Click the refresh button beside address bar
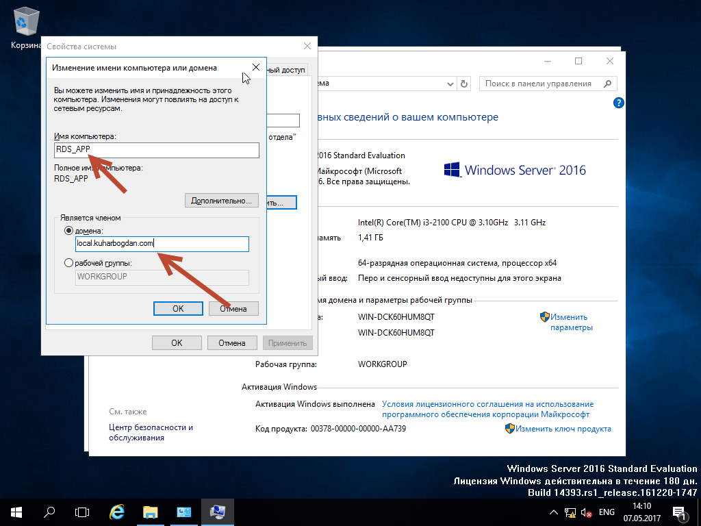The height and width of the screenshot is (526, 701). [465, 84]
